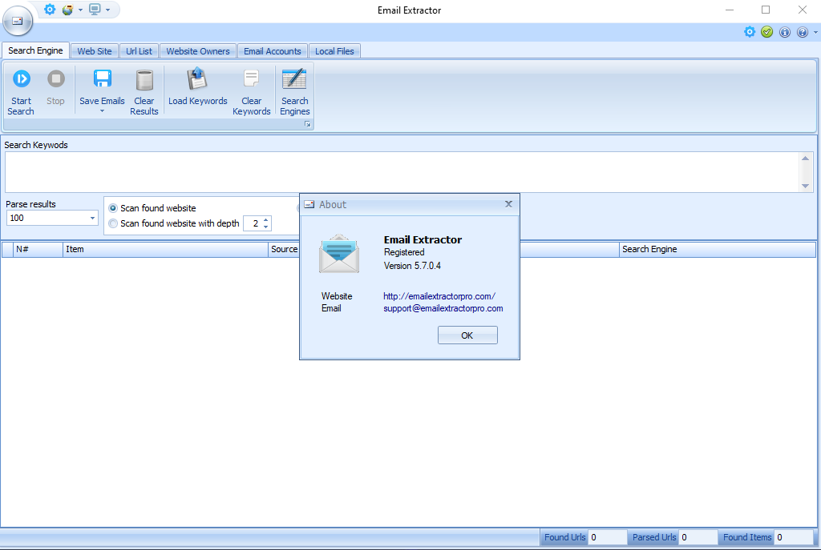Open dropdown arrow beside help icon
Viewport: 821px width, 550px height.
pos(815,32)
